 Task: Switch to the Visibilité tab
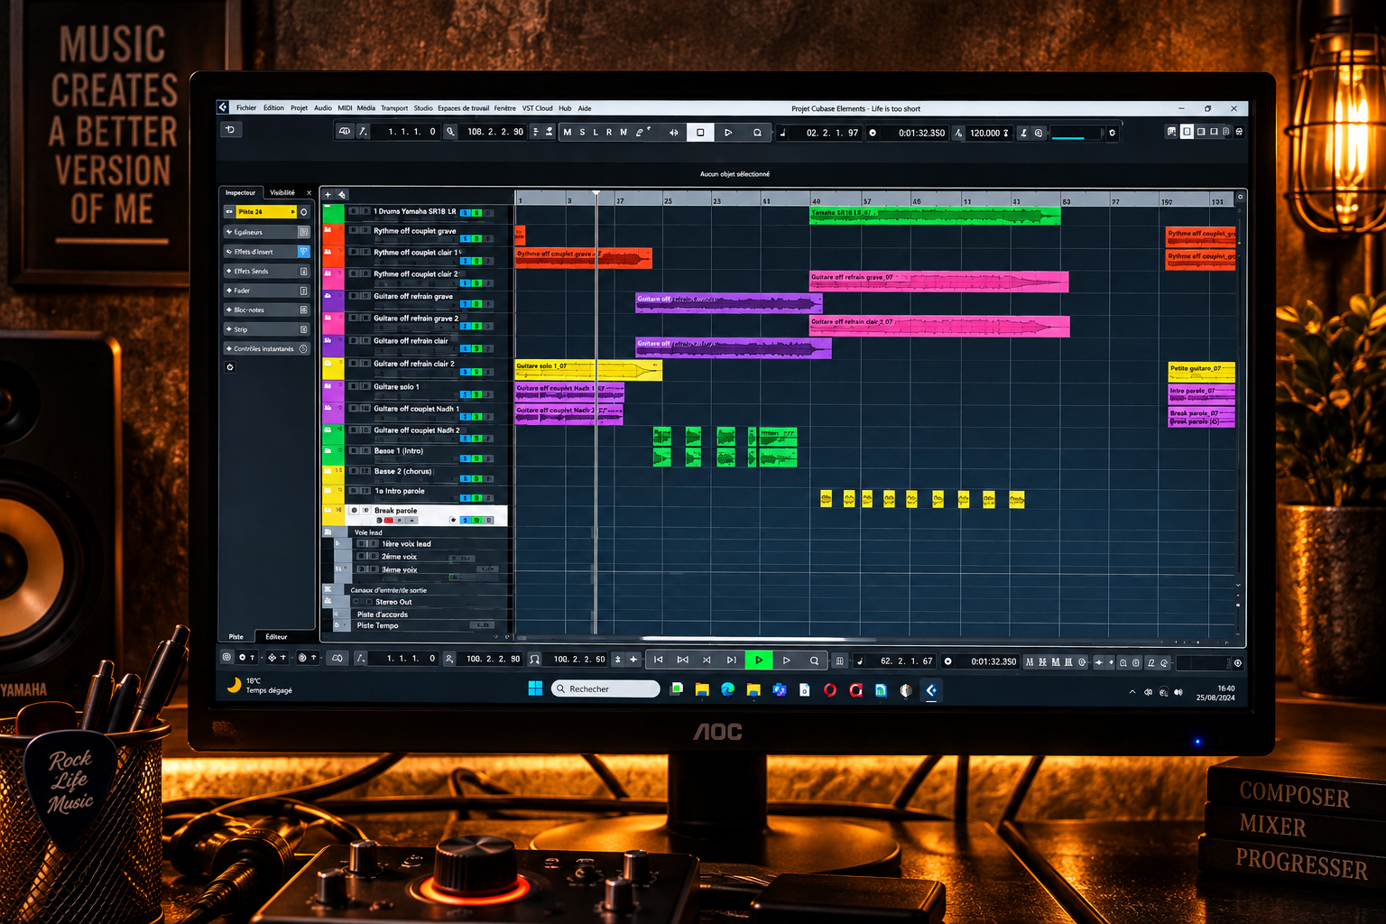pos(282,192)
